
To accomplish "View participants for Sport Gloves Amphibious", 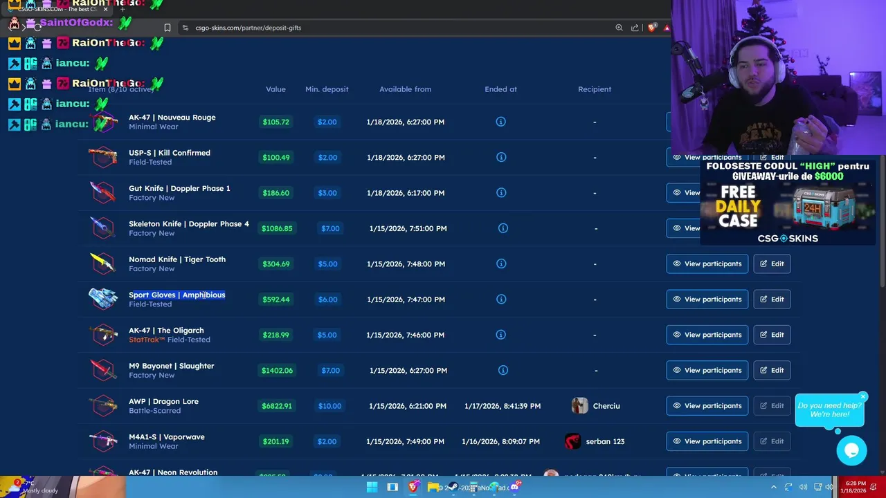I will (707, 299).
